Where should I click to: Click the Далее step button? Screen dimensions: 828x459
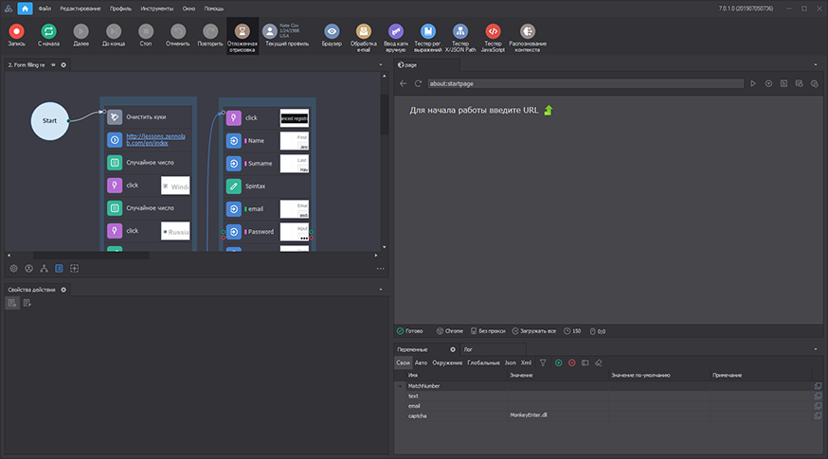pyautogui.click(x=81, y=35)
